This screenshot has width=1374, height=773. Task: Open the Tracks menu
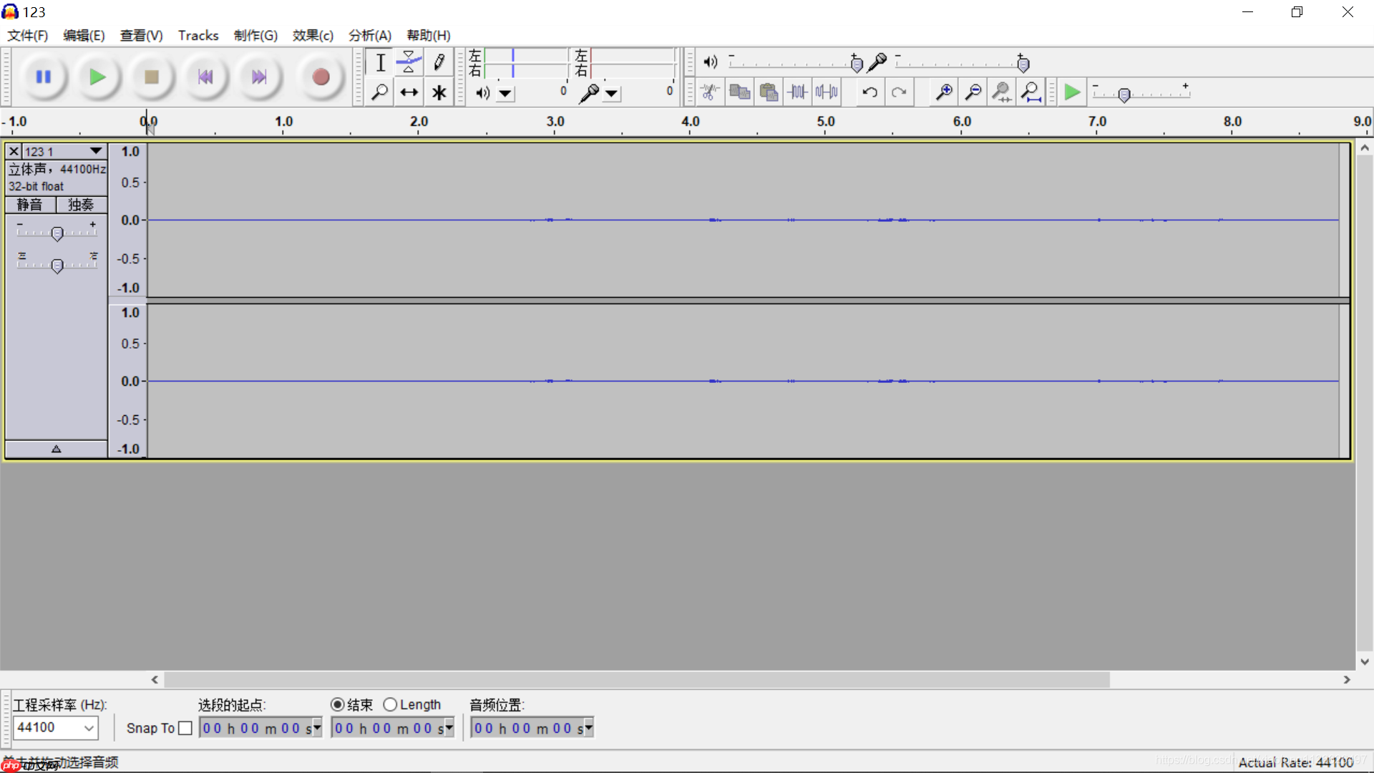coord(198,35)
